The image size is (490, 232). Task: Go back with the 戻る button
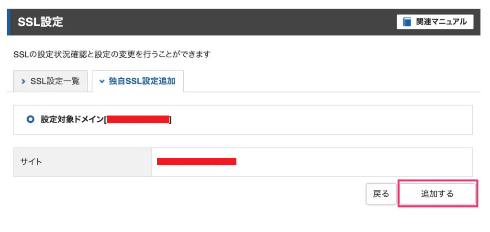(x=381, y=194)
